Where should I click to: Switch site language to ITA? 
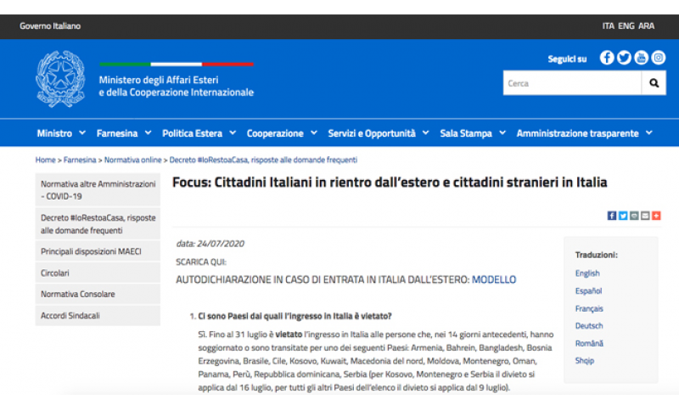(608, 26)
